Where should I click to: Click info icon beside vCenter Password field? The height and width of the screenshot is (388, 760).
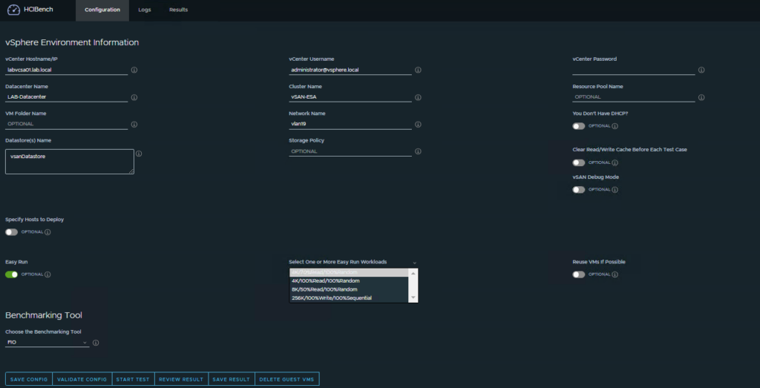click(x=701, y=70)
